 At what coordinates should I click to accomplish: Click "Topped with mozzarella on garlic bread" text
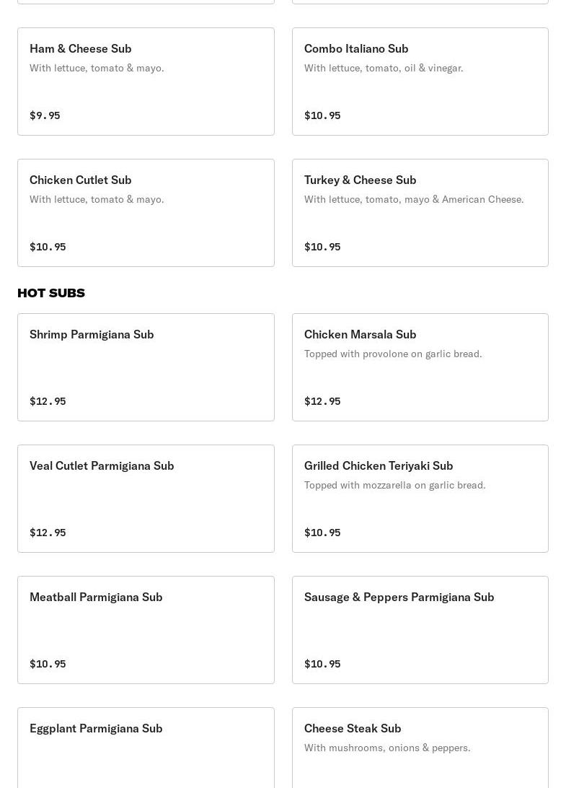click(394, 485)
